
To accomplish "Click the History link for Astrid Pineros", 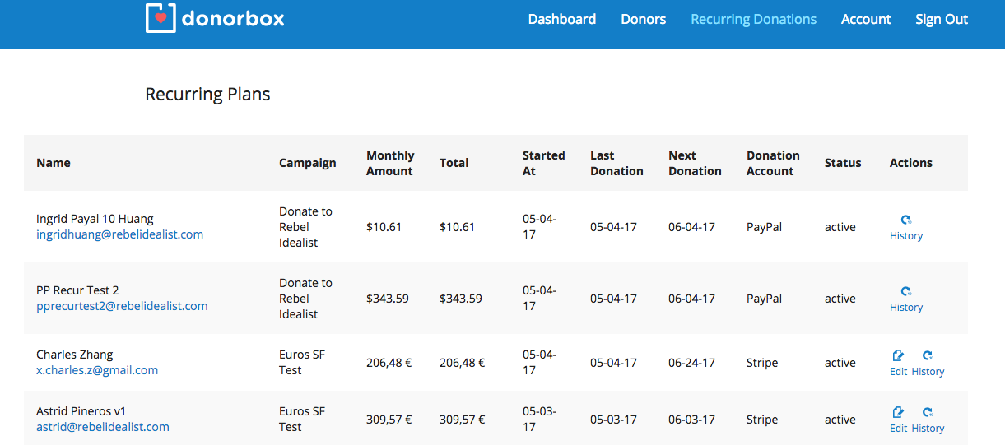I will (928, 429).
